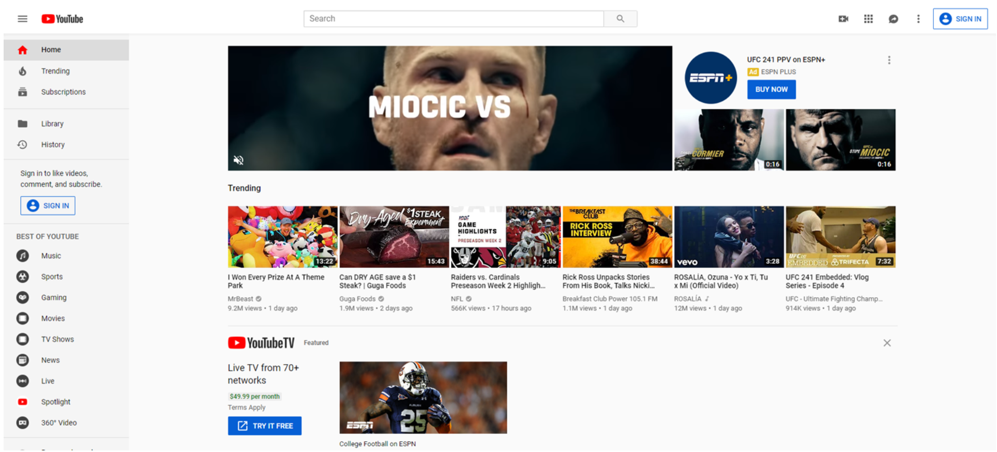Open the Rick Ross Interview thumbnail
Image resolution: width=997 pixels, height=452 pixels.
[x=617, y=237]
